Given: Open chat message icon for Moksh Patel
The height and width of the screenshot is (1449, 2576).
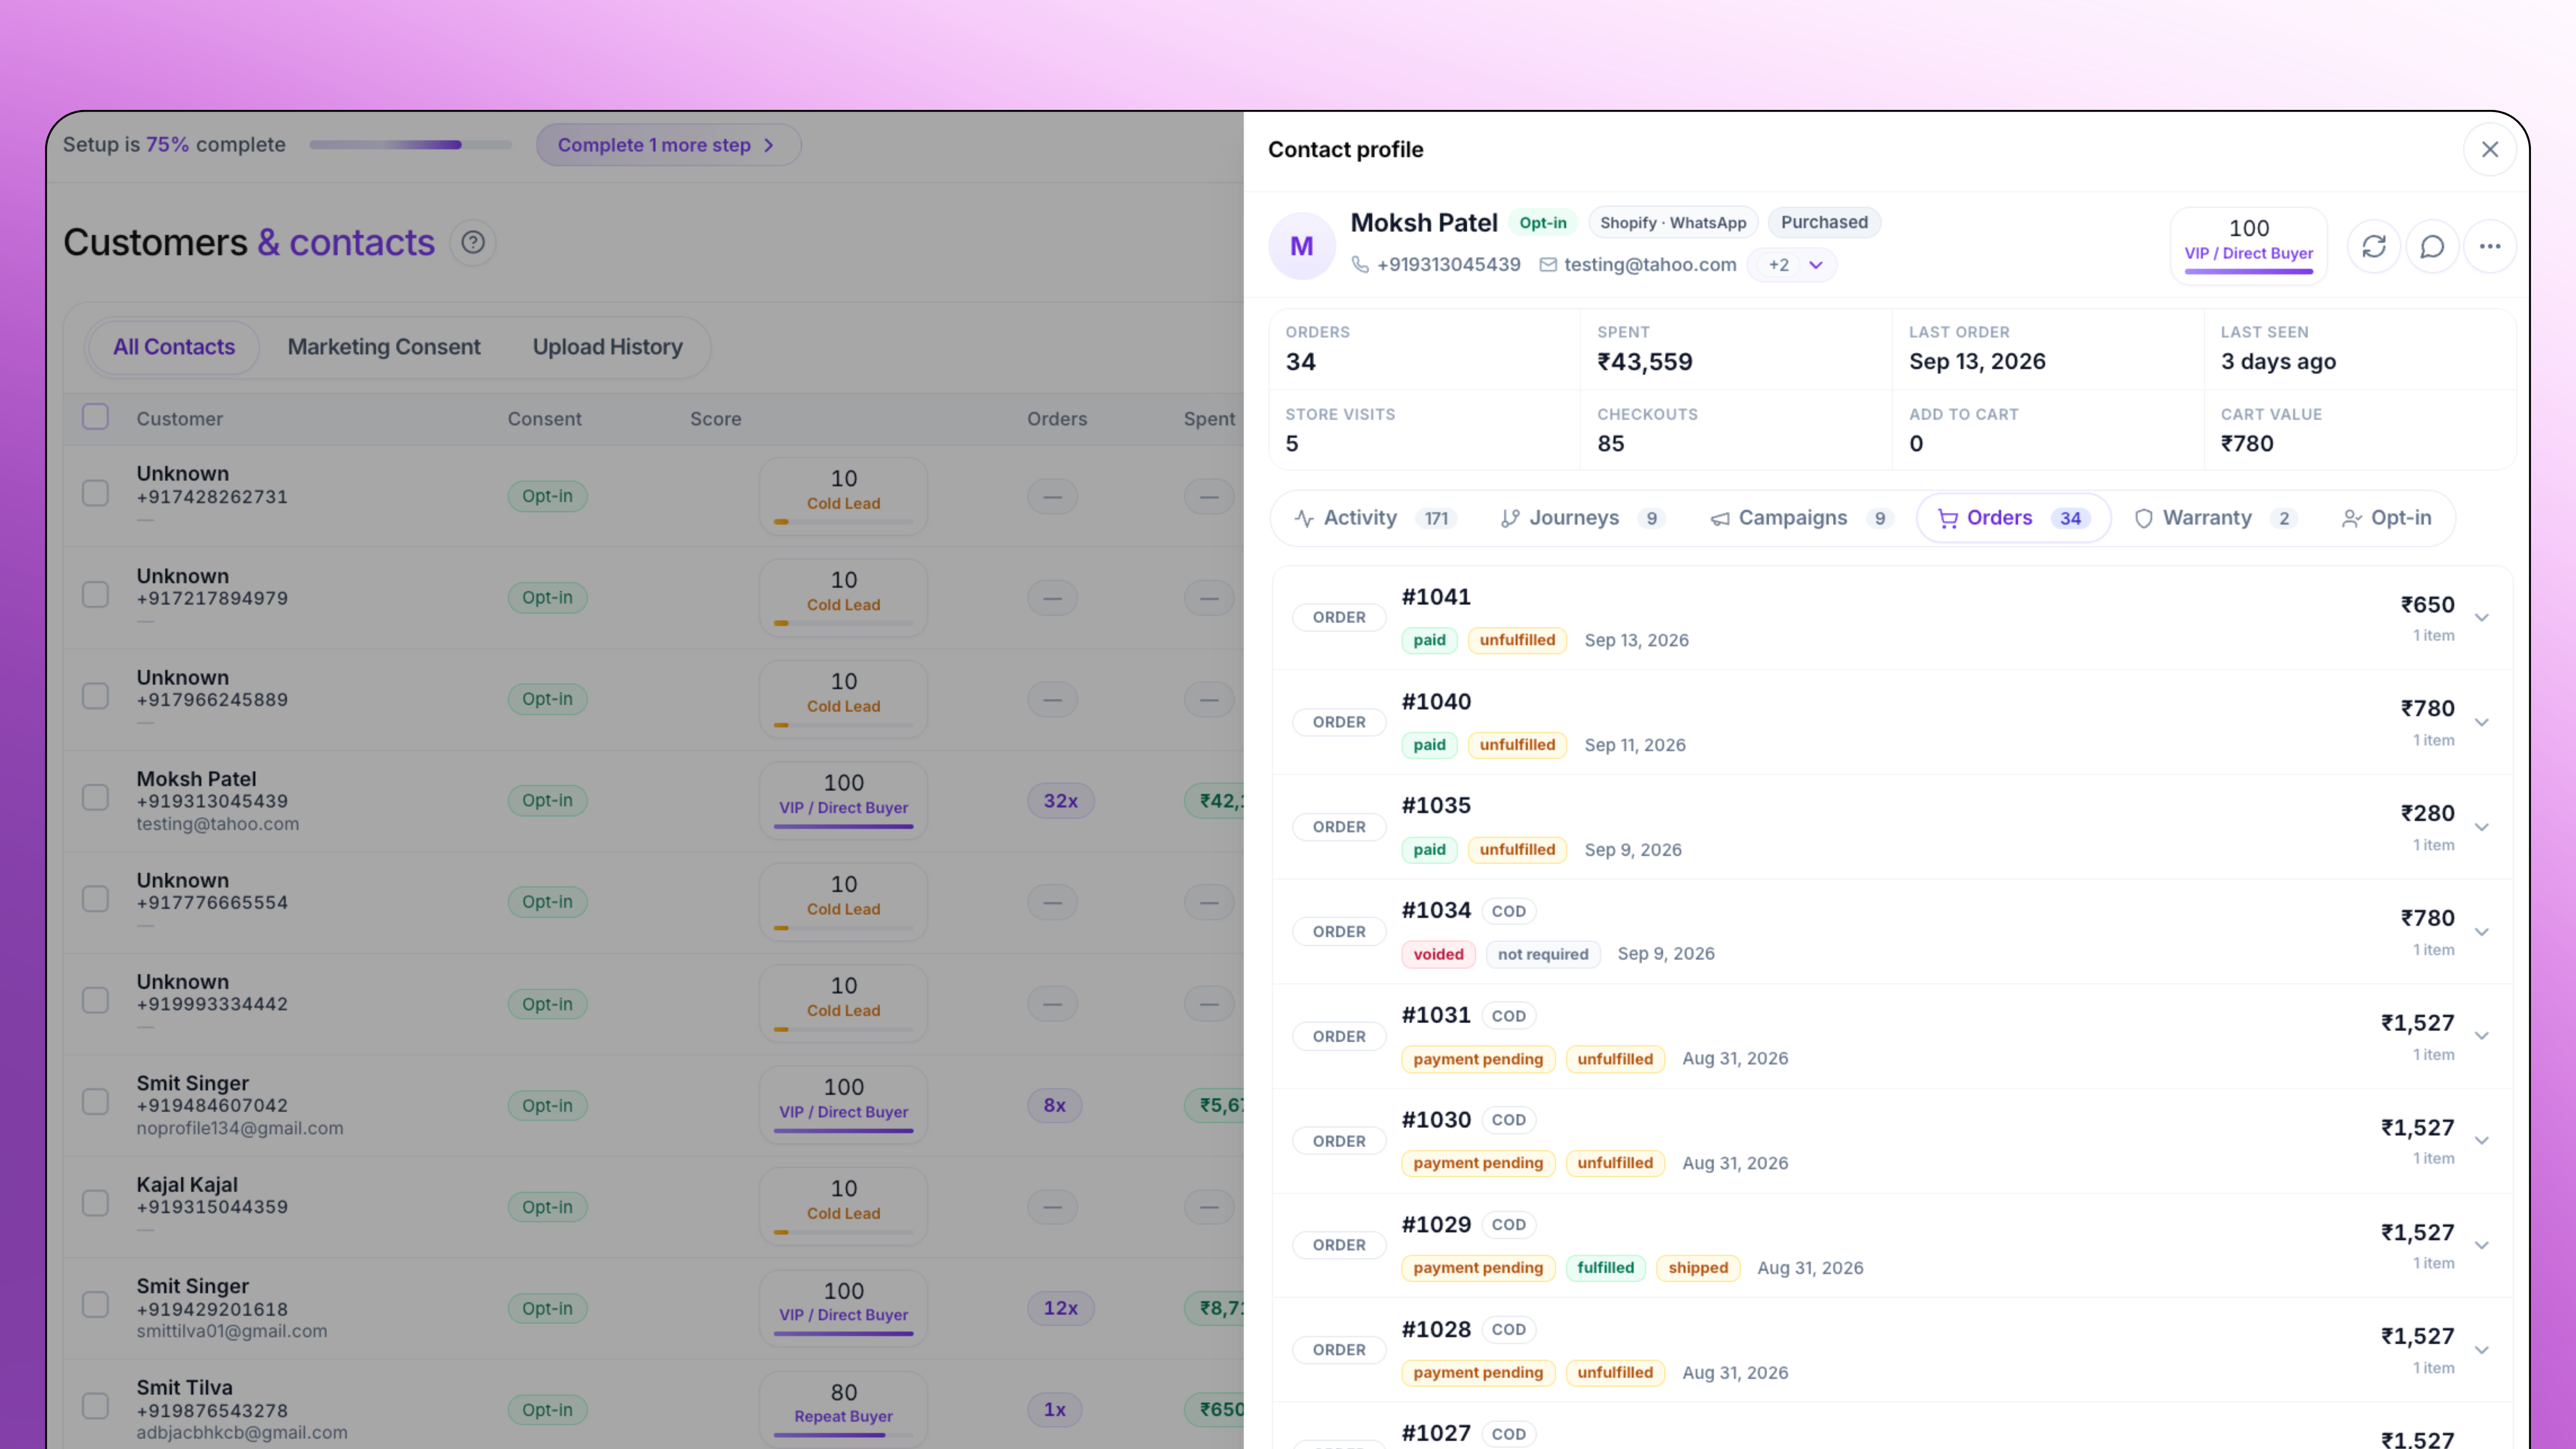Looking at the screenshot, I should pos(2432,246).
